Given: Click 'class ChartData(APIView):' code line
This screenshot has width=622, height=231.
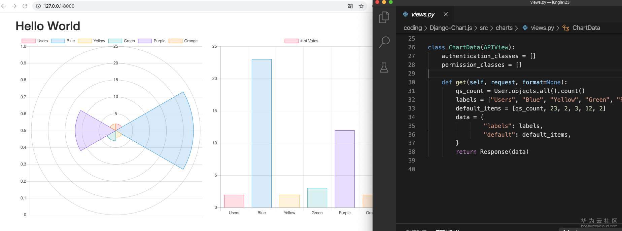Looking at the screenshot, I should click(x=471, y=47).
